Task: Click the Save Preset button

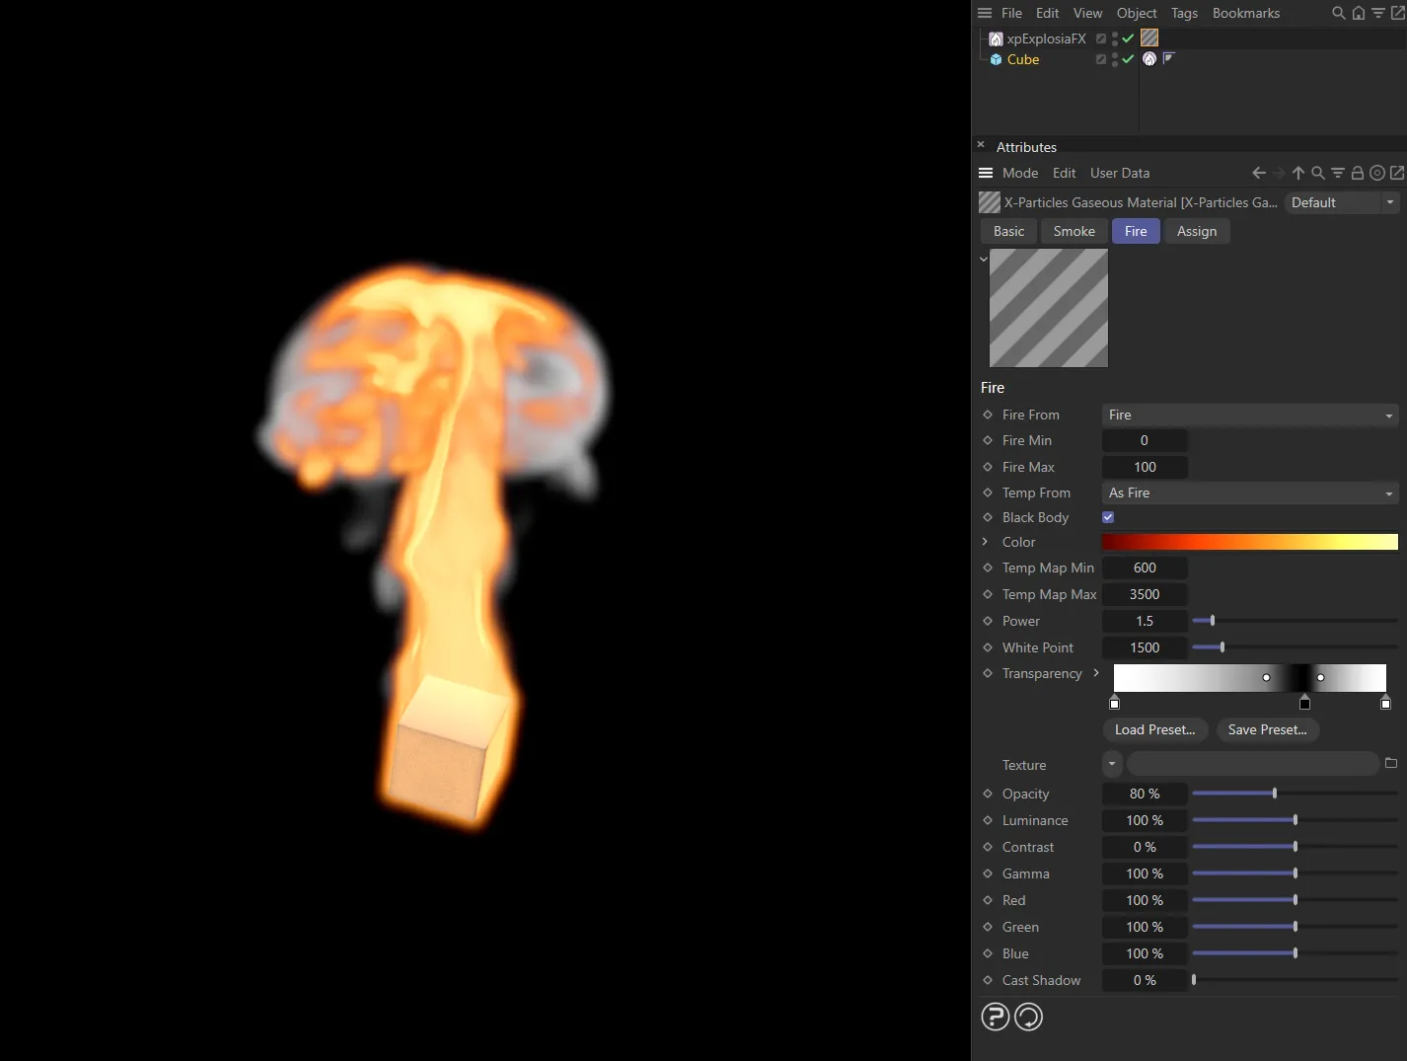Action: click(x=1267, y=729)
